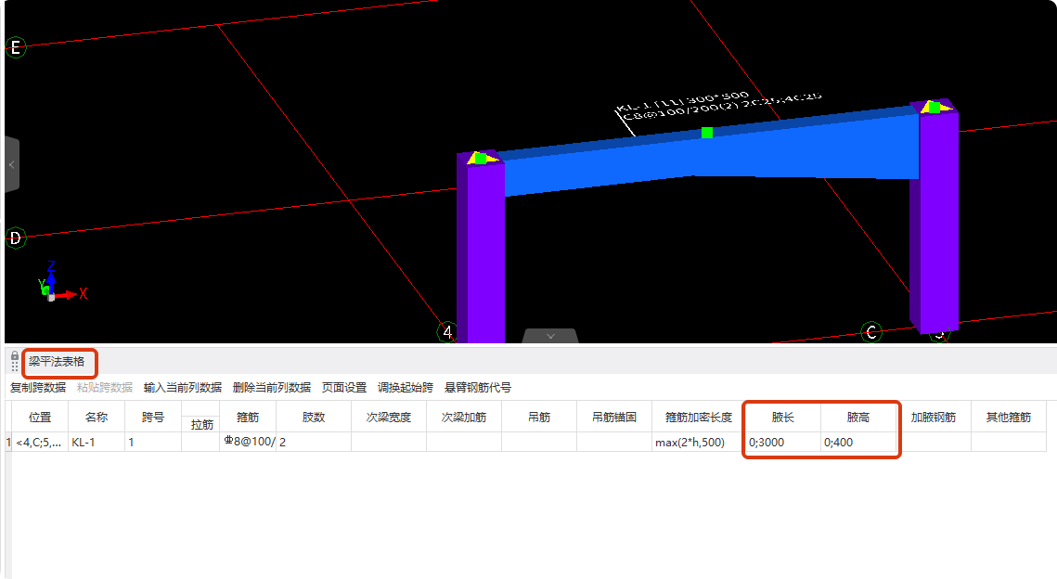This screenshot has height=579, width=1057.
Task: Select the 箍筋加密长度 column header
Action: [699, 418]
